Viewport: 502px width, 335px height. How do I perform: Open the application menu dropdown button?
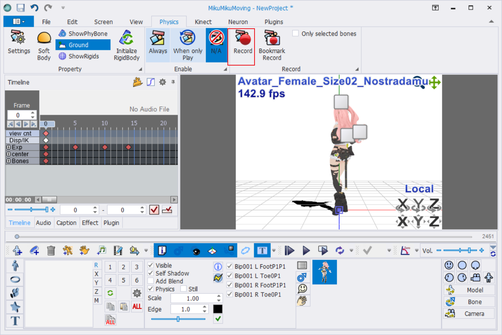(18, 22)
